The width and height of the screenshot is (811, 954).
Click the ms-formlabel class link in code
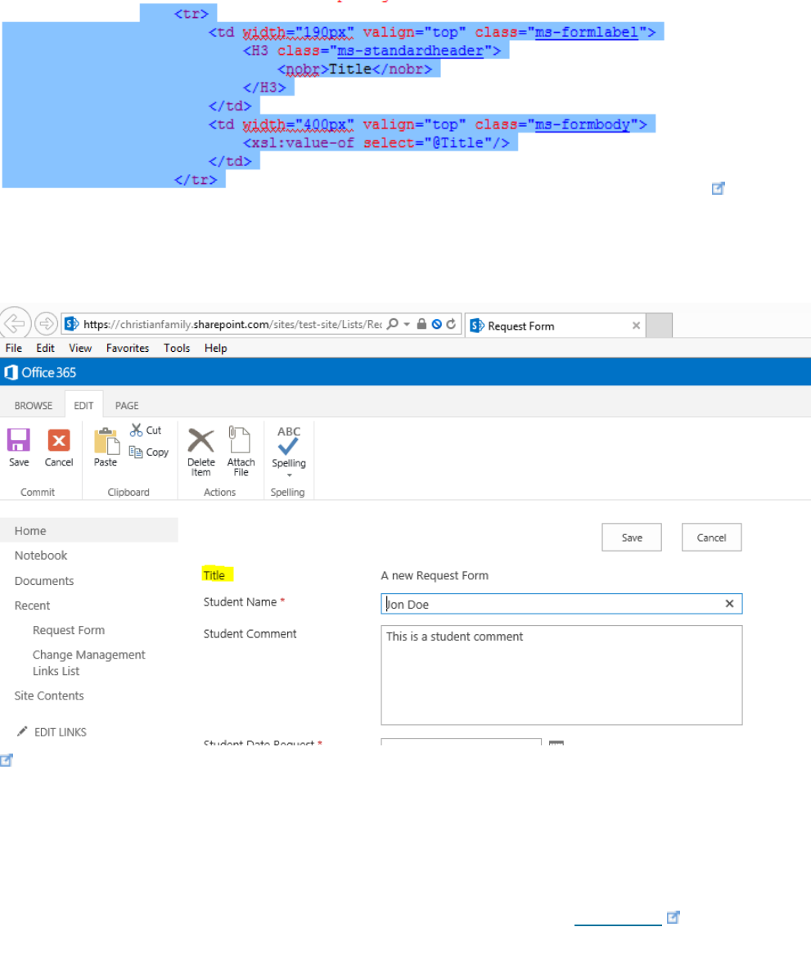point(587,32)
